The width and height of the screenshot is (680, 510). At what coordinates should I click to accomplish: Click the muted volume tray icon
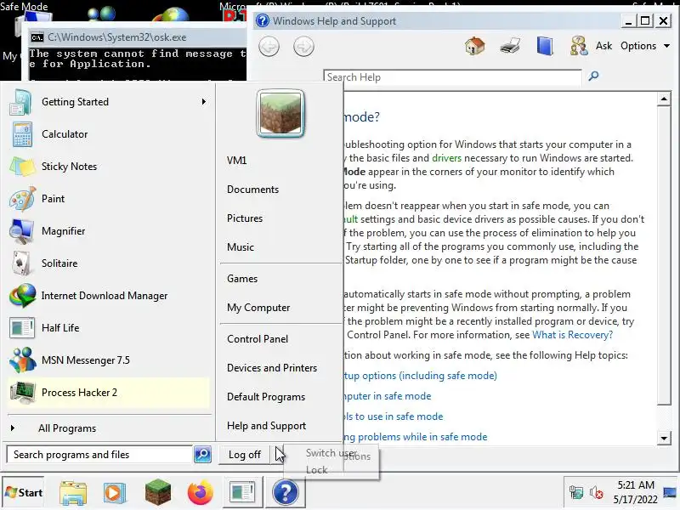(597, 493)
